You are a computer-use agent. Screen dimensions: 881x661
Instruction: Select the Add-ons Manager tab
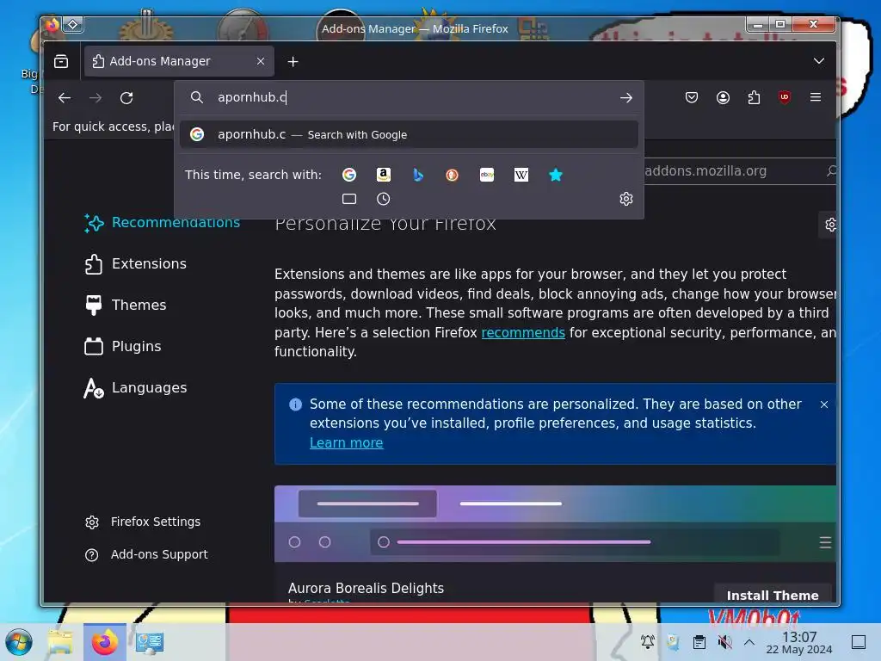pyautogui.click(x=179, y=61)
